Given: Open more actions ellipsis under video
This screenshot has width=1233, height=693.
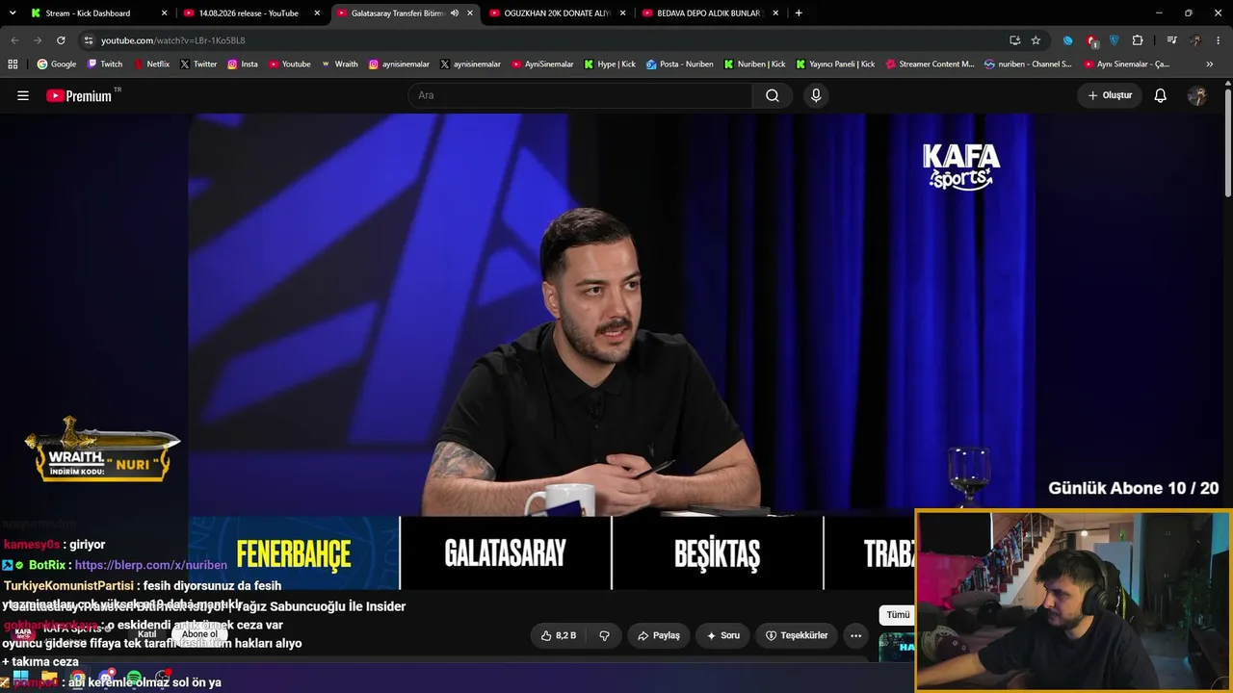Looking at the screenshot, I should point(855,635).
